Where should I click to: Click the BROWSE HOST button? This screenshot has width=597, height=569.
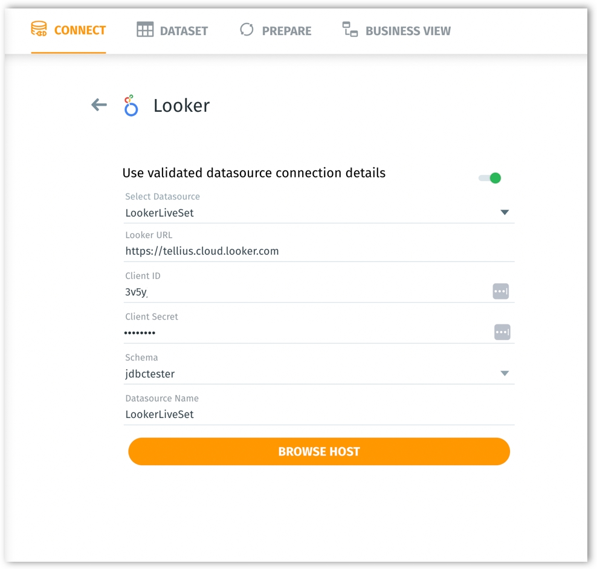(319, 451)
